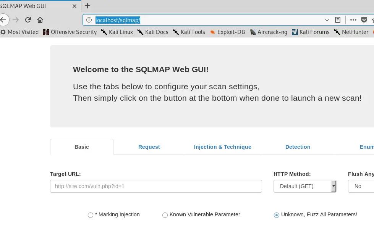Click the browser back arrow button
The width and height of the screenshot is (374, 227).
point(4,20)
